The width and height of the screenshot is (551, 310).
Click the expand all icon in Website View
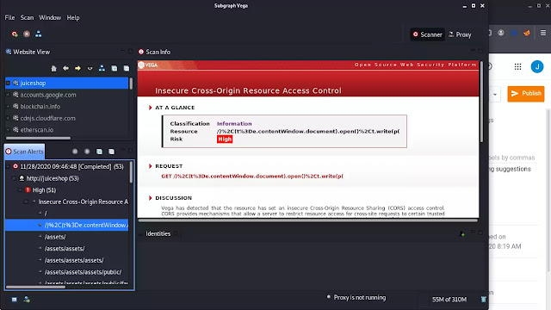[115, 69]
